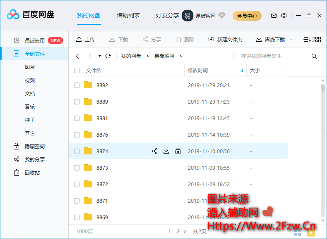Viewport: 327px width, 239px height.
Task: Switch to the 传输列表 tab
Action: point(128,15)
